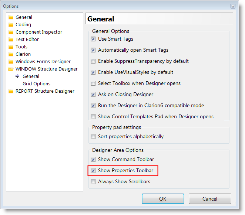The image size is (245, 215).
Task: Uncheck Use Smart Tags
Action: click(93, 39)
